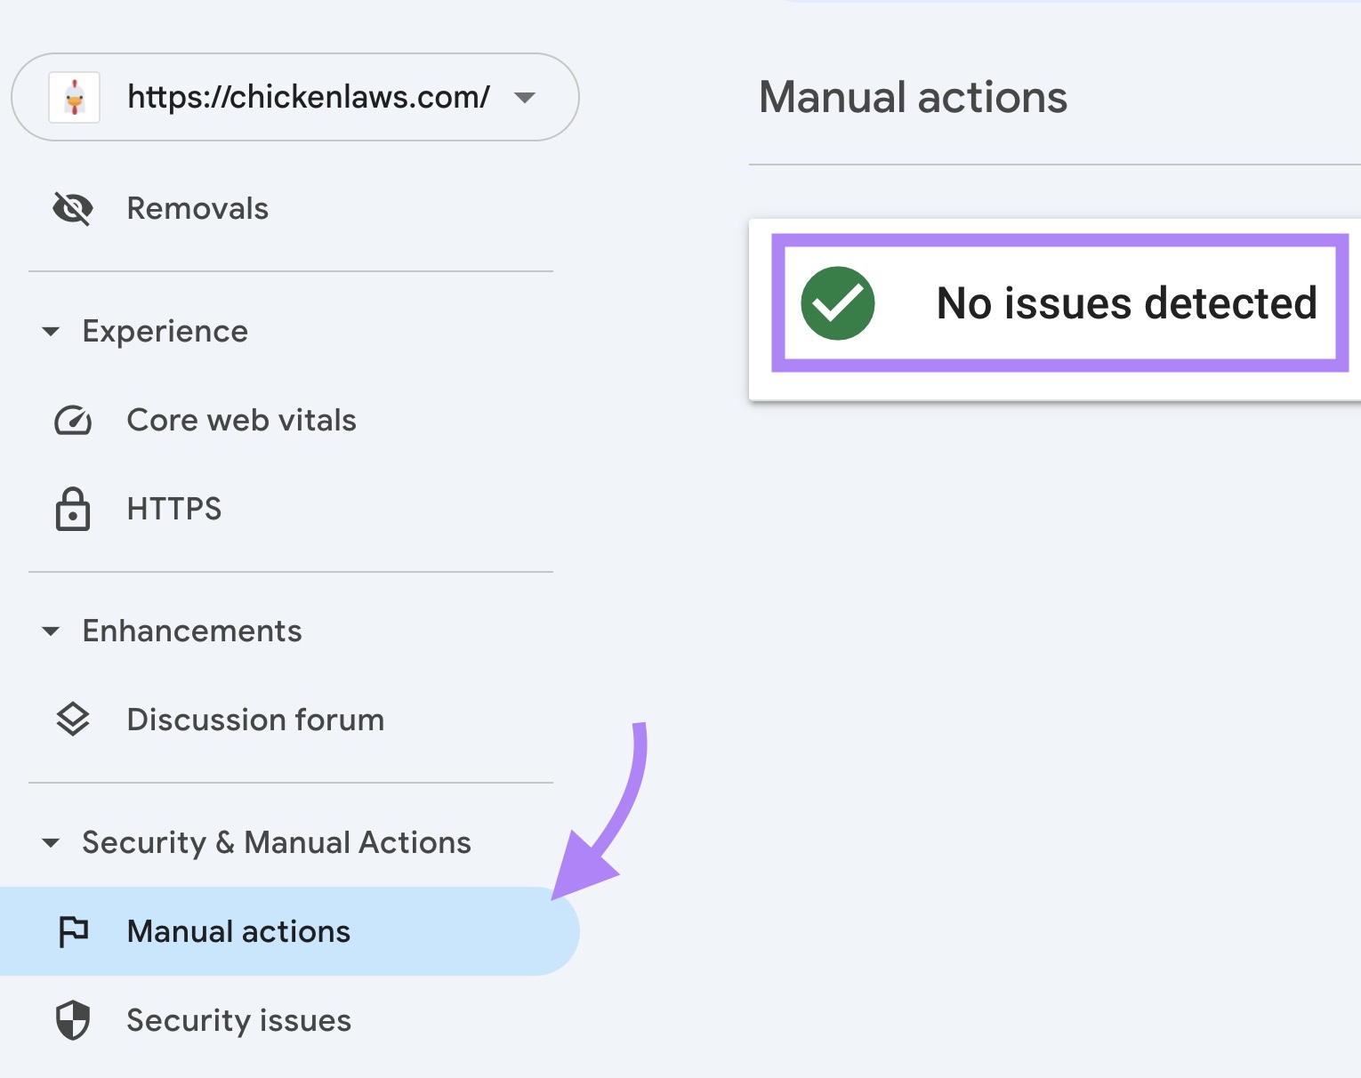The width and height of the screenshot is (1361, 1078).
Task: Open the Manual actions page
Action: point(238,931)
